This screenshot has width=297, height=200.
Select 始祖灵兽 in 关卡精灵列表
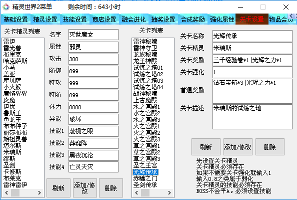coord(15,139)
